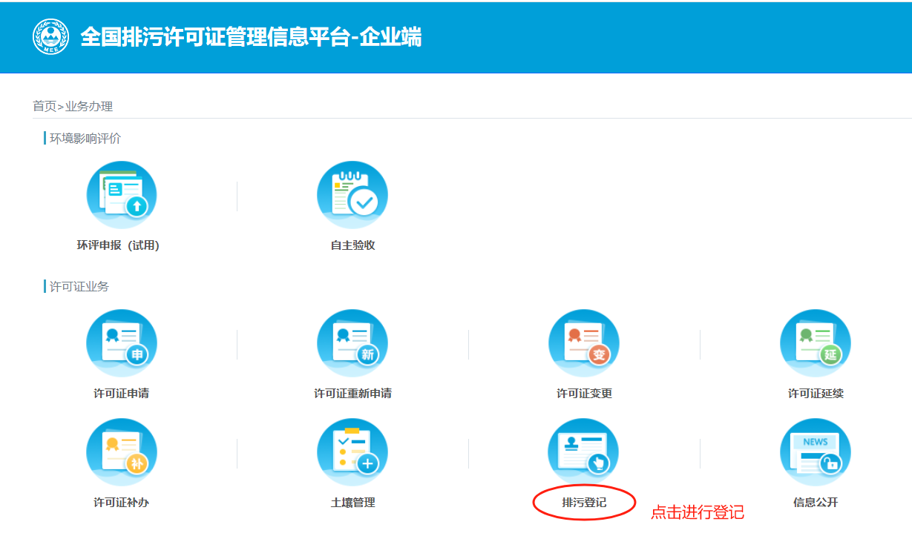Go to 首页 in the breadcrumb
The image size is (912, 536).
click(45, 106)
